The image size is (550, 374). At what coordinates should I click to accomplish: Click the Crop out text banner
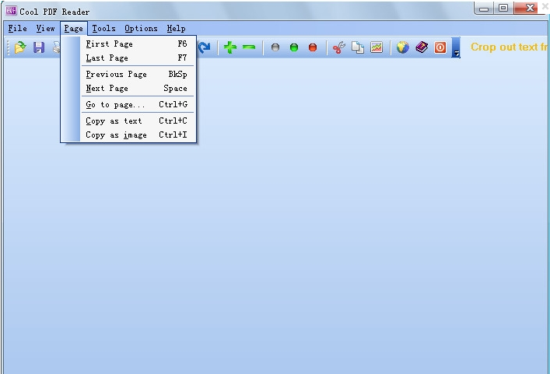tap(510, 47)
